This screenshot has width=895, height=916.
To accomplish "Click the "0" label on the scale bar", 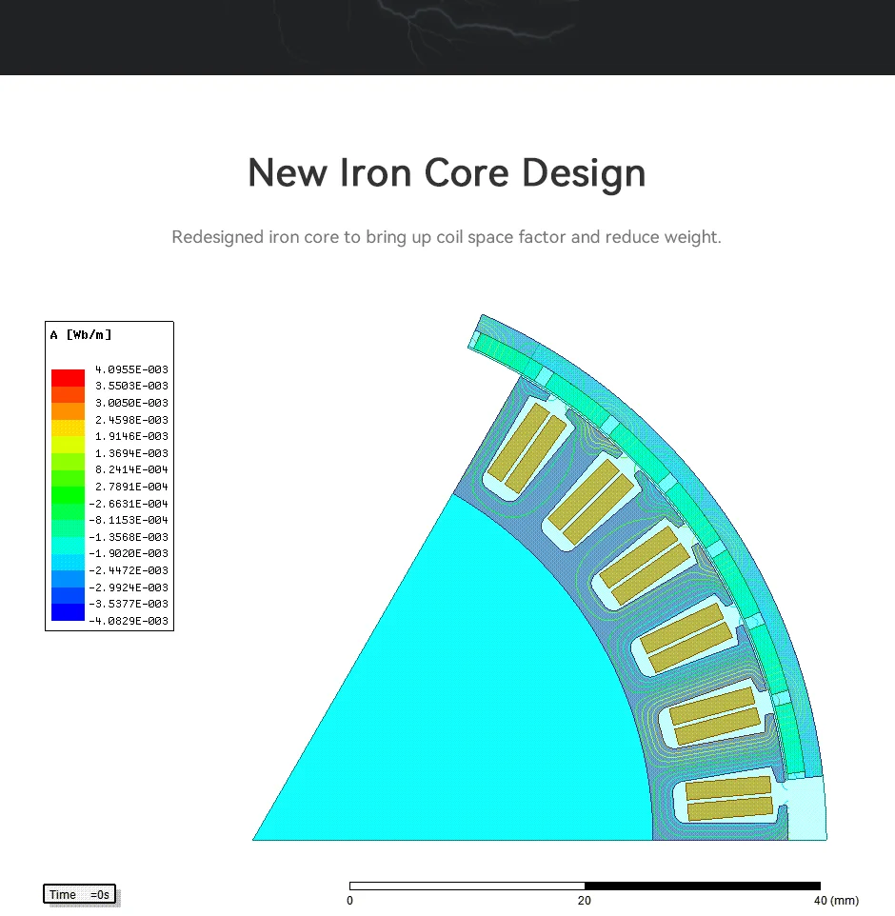I will click(x=350, y=901).
